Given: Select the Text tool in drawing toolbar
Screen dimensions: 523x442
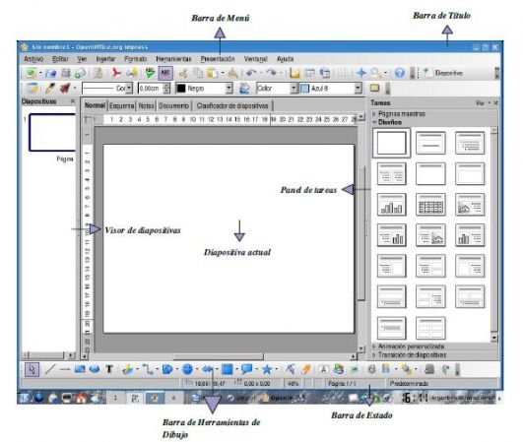Looking at the screenshot, I should coord(109,369).
